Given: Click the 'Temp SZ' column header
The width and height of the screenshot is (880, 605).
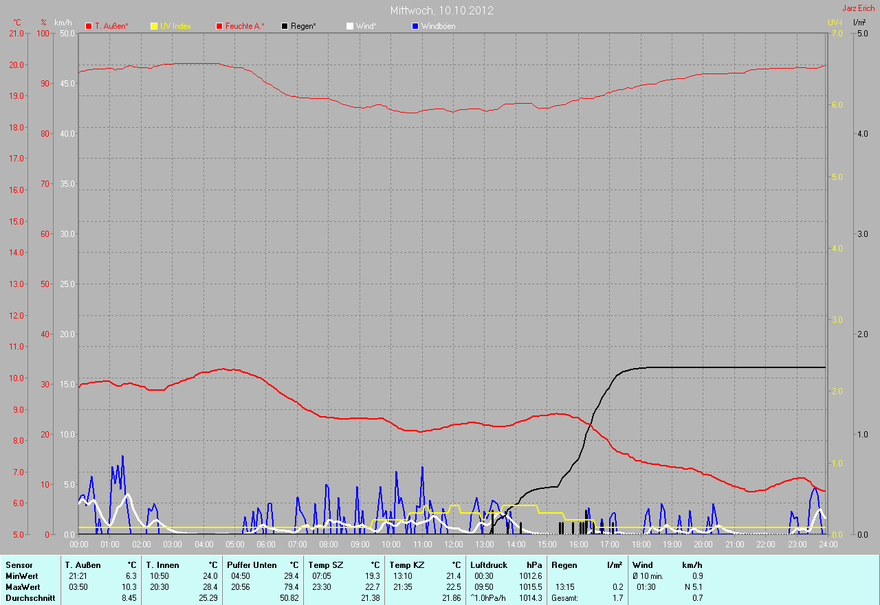Looking at the screenshot, I should coord(325,565).
